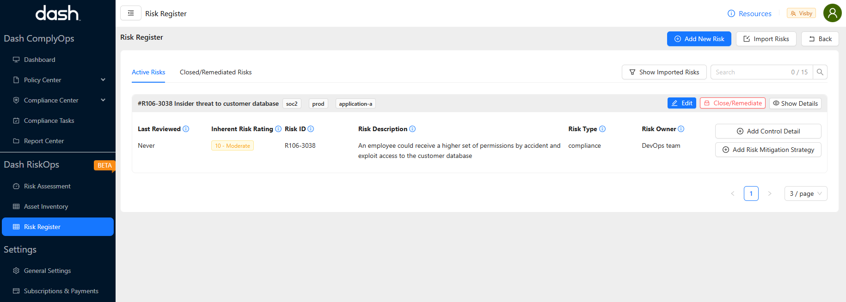
Task: Open the 3 / page size dropdown
Action: click(x=805, y=193)
